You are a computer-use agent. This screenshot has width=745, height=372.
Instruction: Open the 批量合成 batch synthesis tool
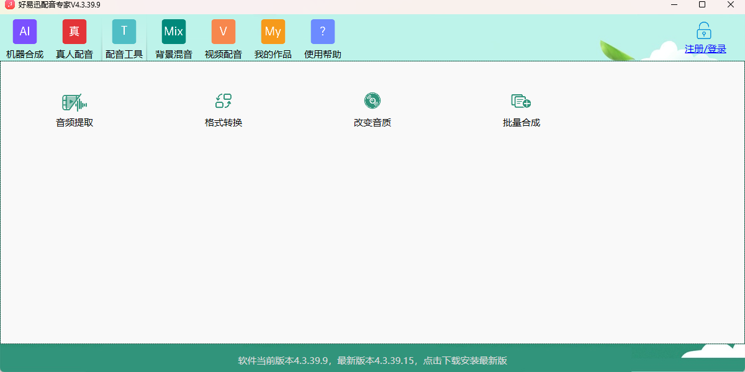tap(520, 110)
